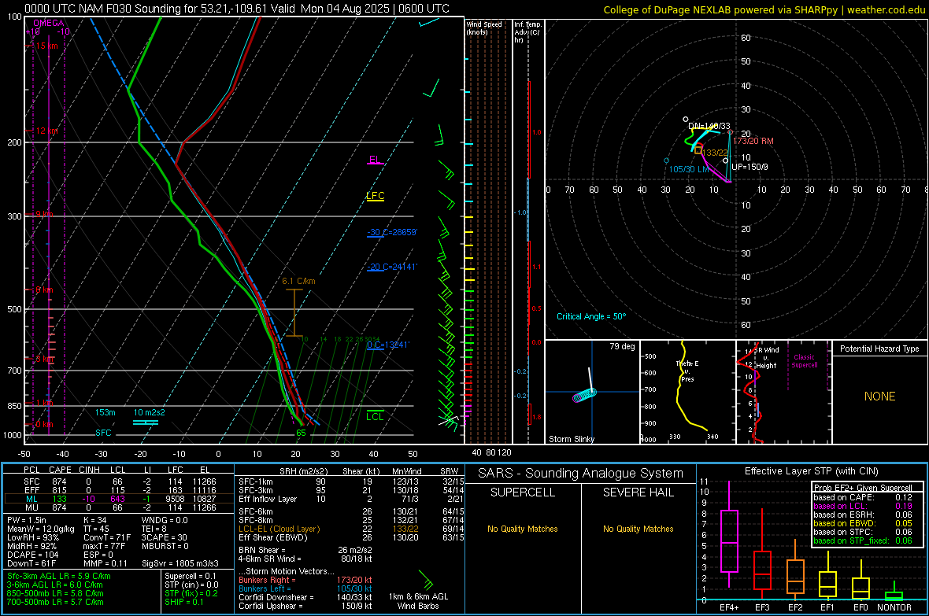Viewport: 929px width, 616px height.
Task: Click the 105/30 LM storm motion label
Action: coord(688,169)
